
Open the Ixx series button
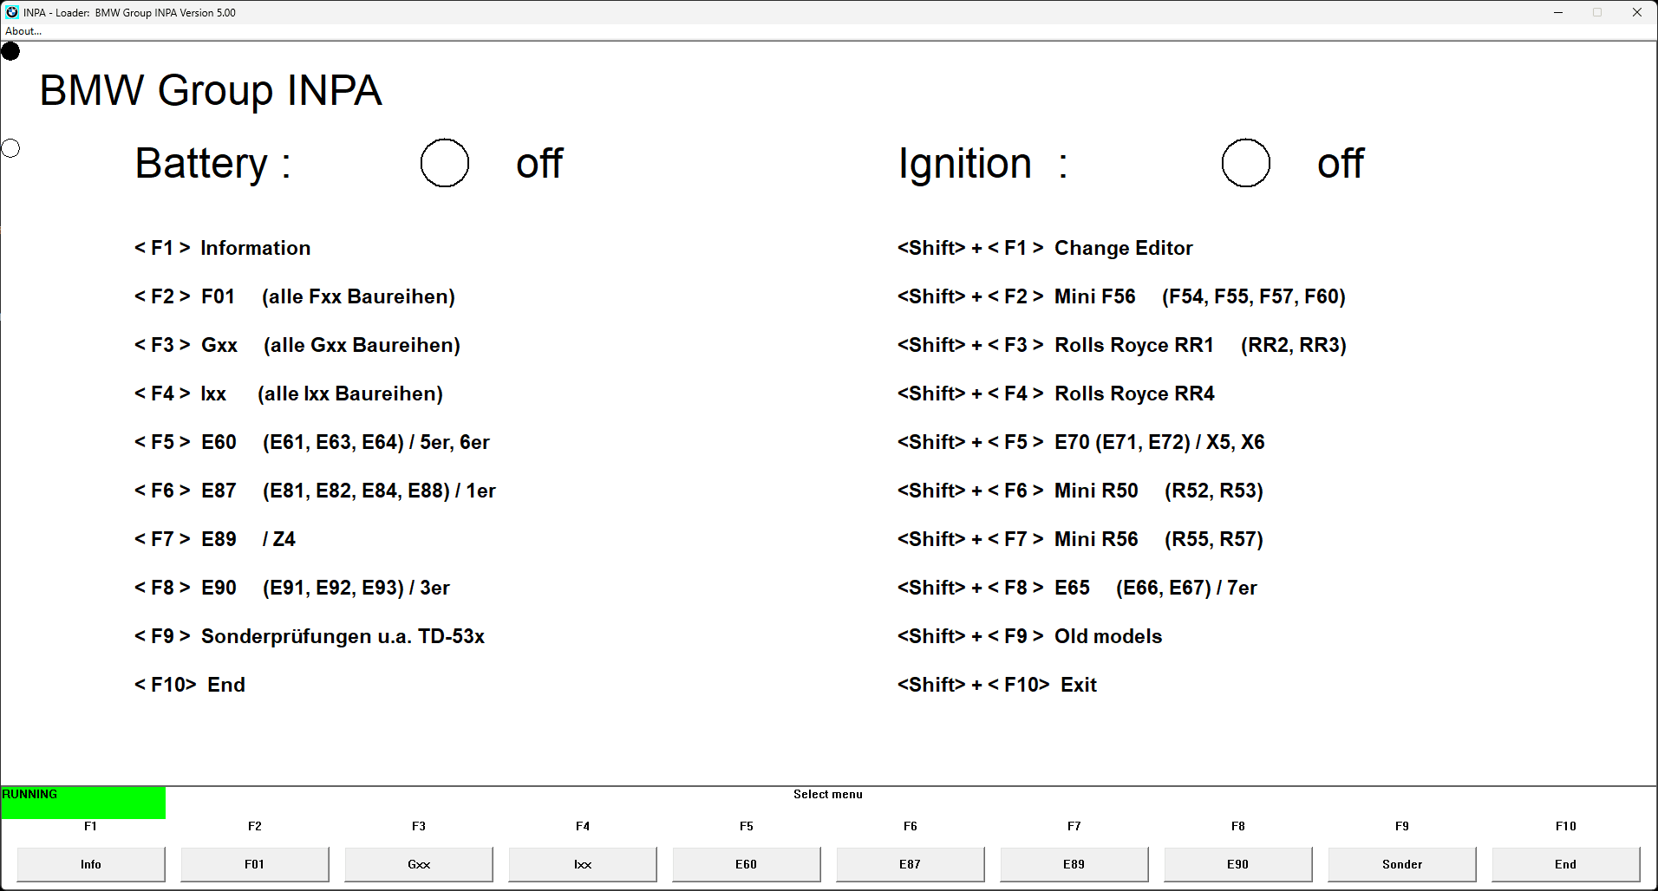pos(583,864)
